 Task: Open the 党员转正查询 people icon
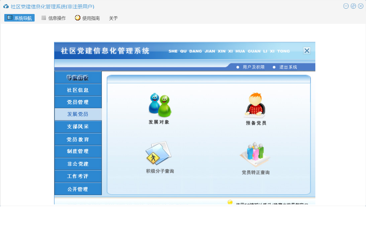[255, 154]
